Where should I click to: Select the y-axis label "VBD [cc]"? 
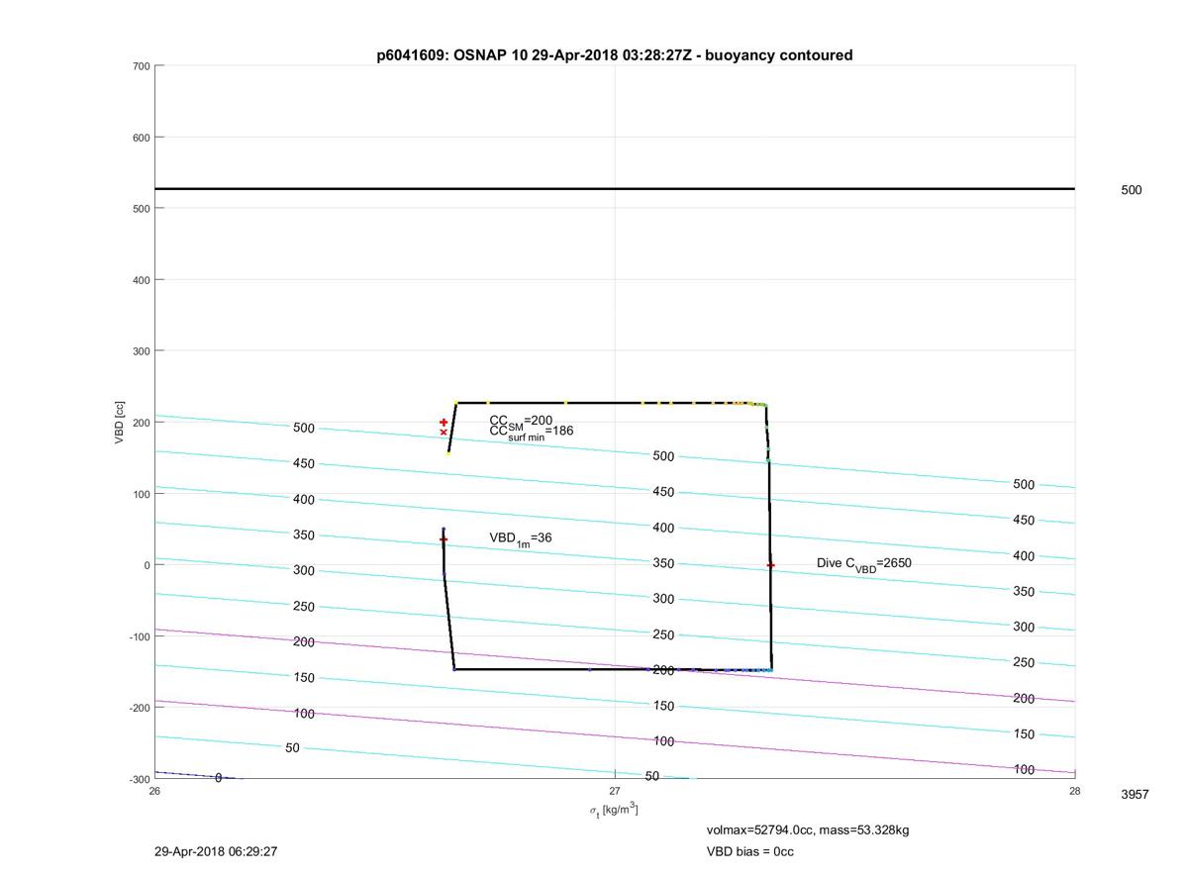coord(120,423)
